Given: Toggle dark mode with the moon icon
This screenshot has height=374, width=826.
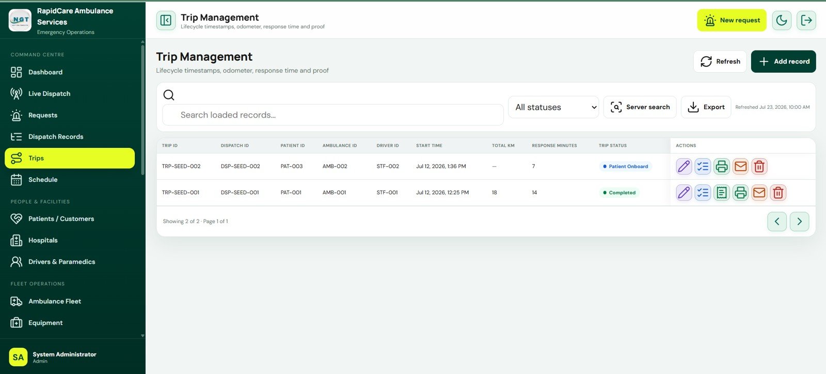Looking at the screenshot, I should click(x=782, y=20).
